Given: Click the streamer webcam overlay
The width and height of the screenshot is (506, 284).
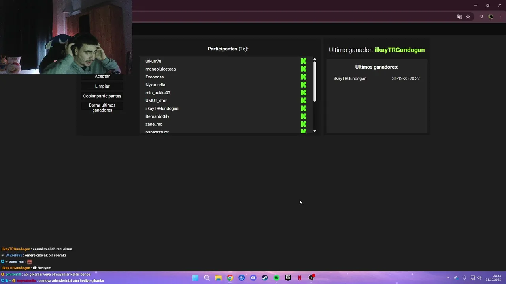Looking at the screenshot, I should click(x=66, y=37).
